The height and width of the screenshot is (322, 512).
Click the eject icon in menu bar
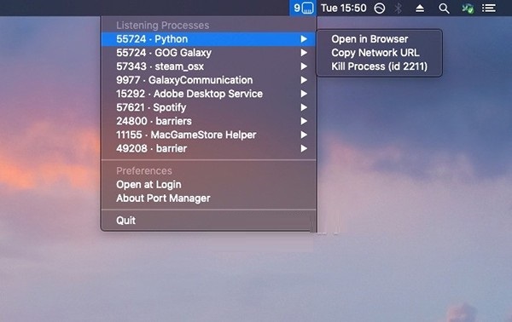click(420, 9)
